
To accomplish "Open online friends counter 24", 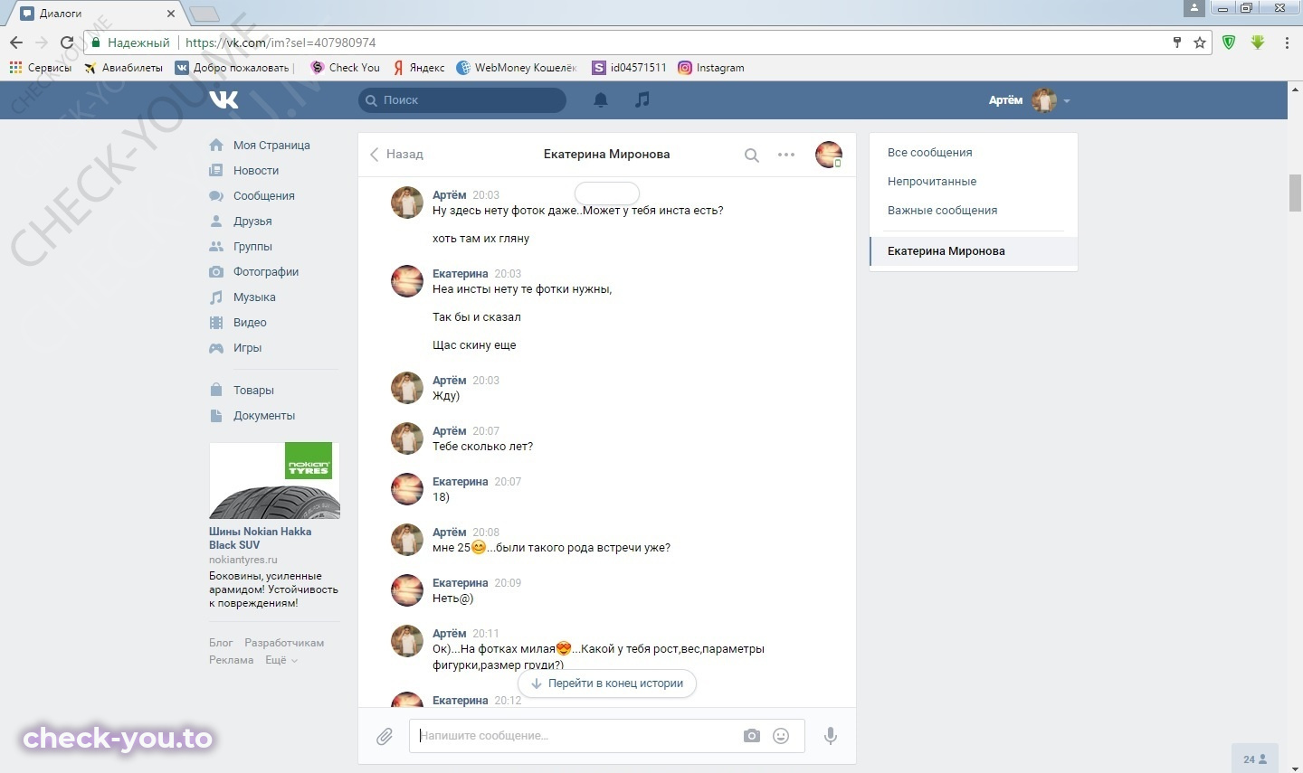I will click(x=1255, y=759).
